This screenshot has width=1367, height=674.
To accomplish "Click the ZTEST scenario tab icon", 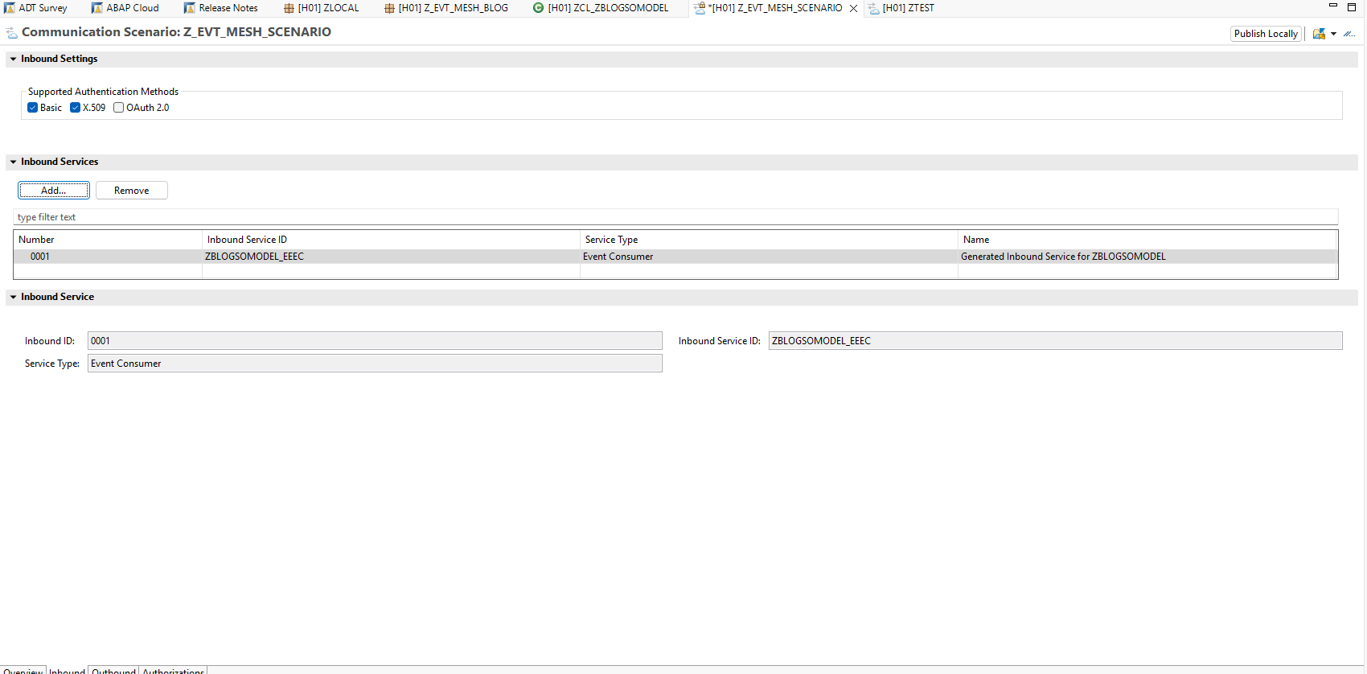I will pyautogui.click(x=873, y=8).
